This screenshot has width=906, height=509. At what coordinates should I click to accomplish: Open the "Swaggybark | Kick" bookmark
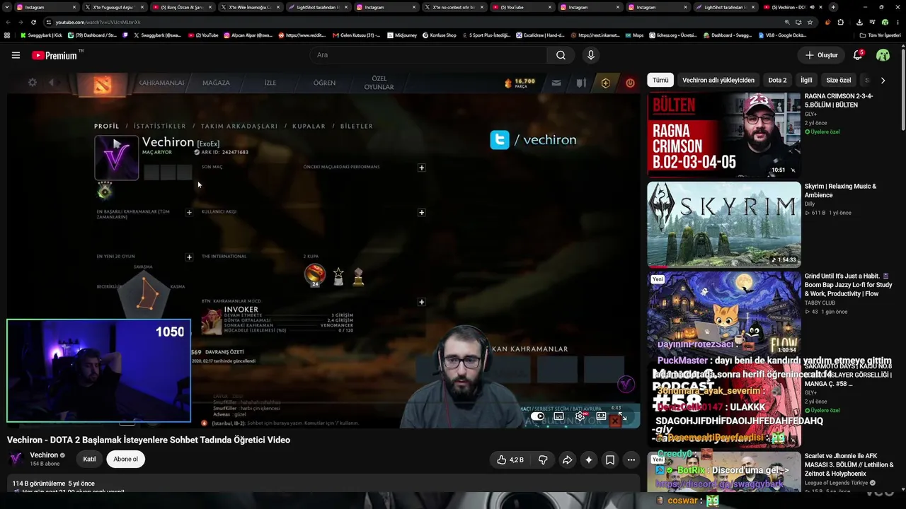[x=41, y=35]
